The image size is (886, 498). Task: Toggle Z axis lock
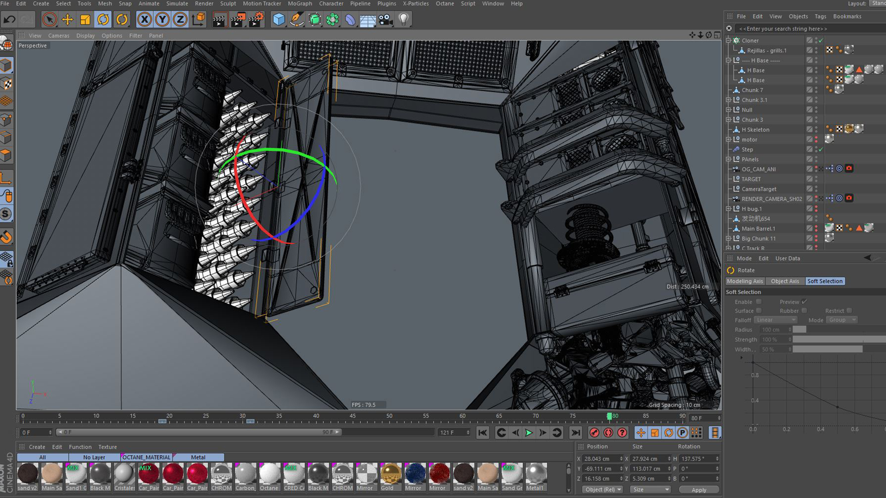tap(180, 19)
